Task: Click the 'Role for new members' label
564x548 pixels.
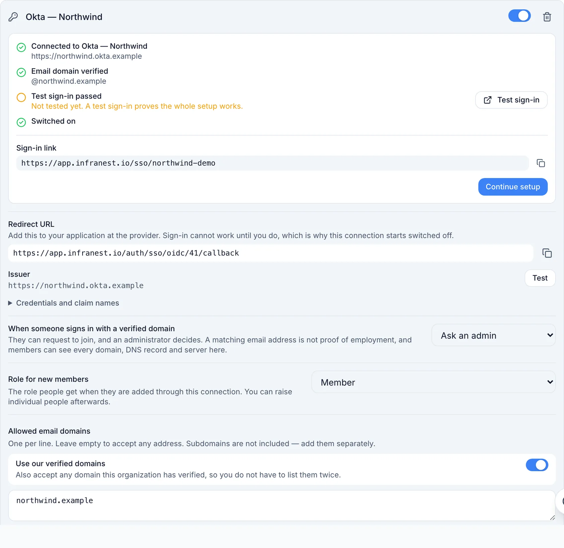Action: (48, 379)
